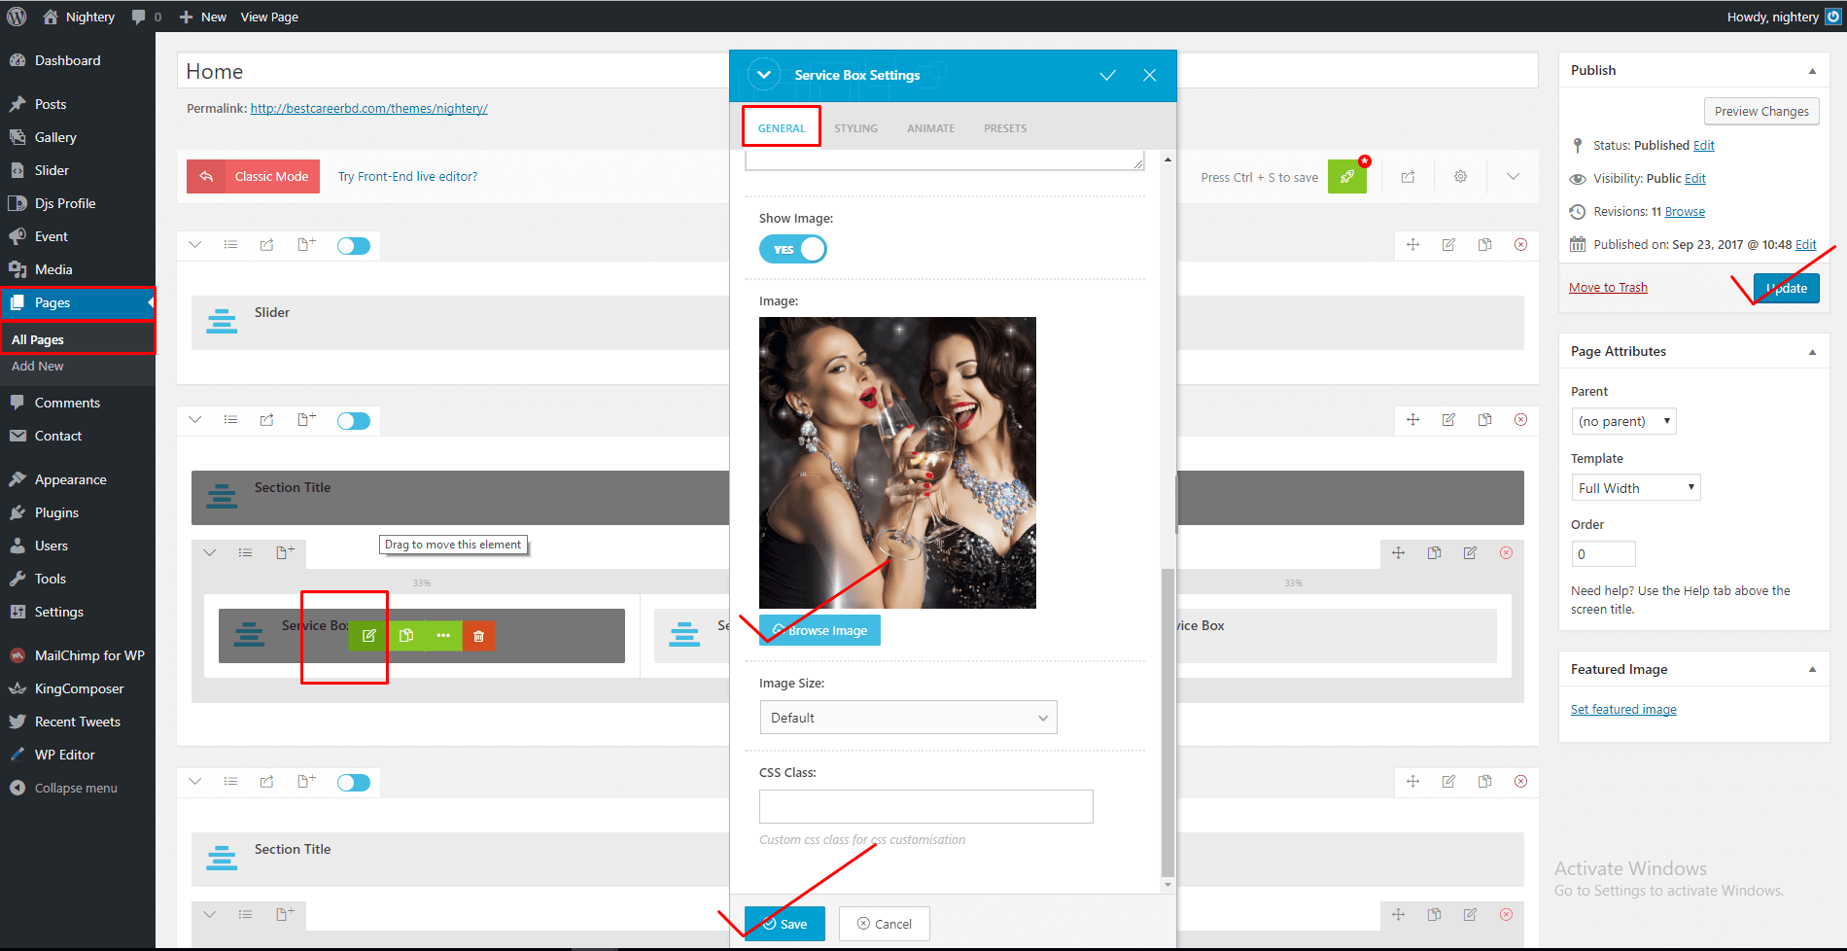Click the CSS Class input field

click(x=925, y=806)
